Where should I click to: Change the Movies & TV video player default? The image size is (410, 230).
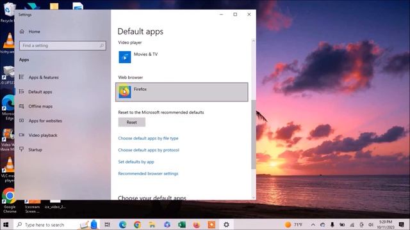tap(182, 57)
